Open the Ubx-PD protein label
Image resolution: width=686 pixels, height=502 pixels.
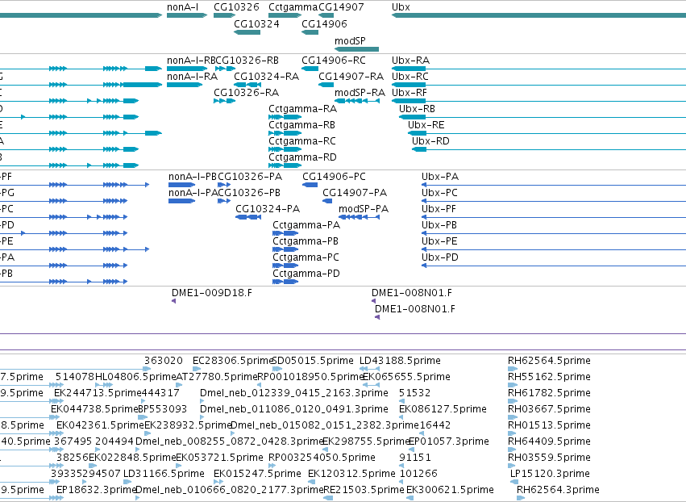[x=440, y=258]
